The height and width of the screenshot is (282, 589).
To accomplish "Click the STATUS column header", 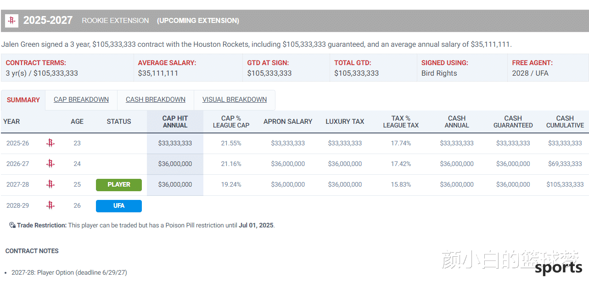I will (119, 122).
